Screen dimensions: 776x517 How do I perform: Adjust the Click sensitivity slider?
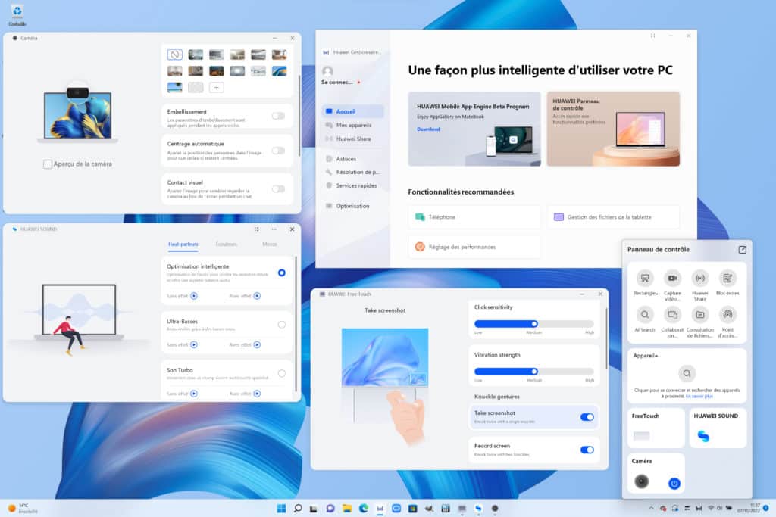pyautogui.click(x=534, y=324)
